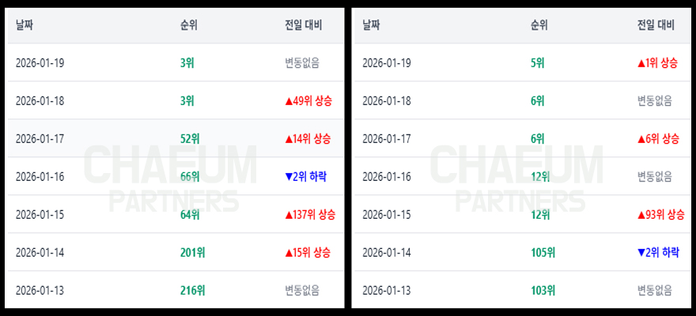The height and width of the screenshot is (316, 696).
Task: Click the 216위 rank cell
Action: (x=192, y=290)
